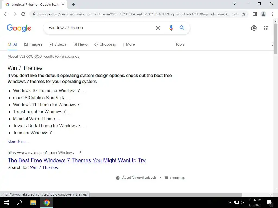Click the TransLucent for Windows 7 item
The width and height of the screenshot is (278, 208).
click(x=42, y=112)
